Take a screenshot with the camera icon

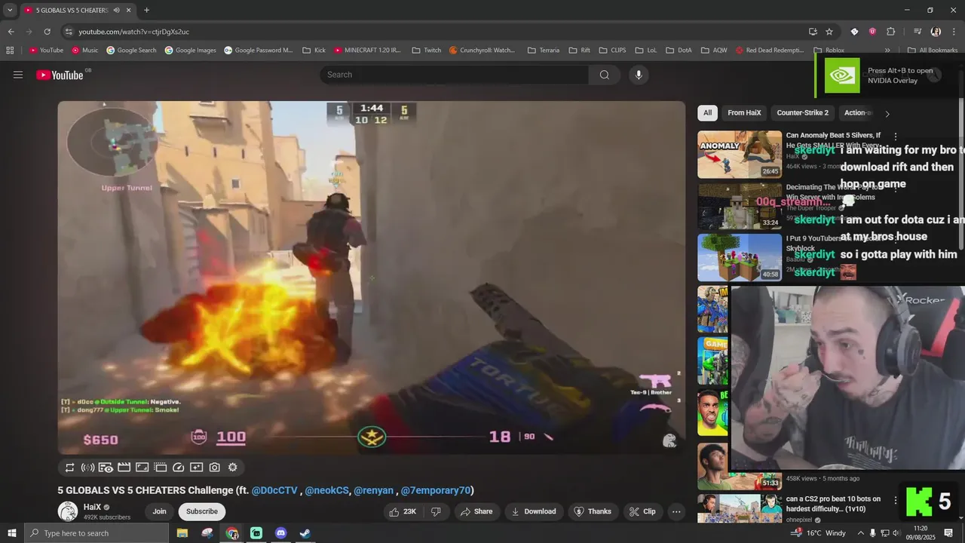214,468
